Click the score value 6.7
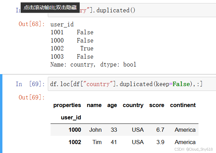Screen dimensions: 216x153 point(160,130)
